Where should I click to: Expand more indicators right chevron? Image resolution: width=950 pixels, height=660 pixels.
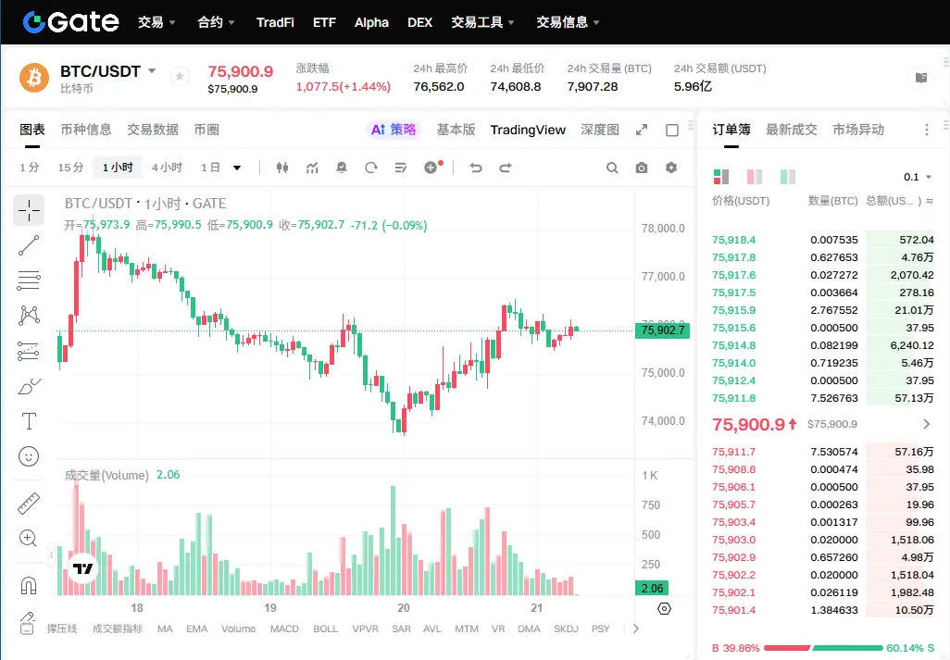pos(635,629)
